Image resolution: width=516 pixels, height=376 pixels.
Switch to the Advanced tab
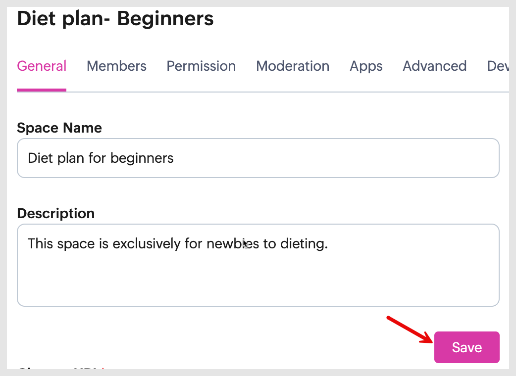(x=434, y=66)
